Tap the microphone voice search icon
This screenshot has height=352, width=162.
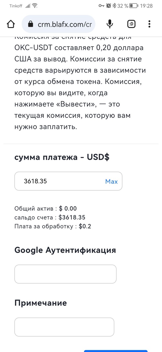click(x=110, y=24)
